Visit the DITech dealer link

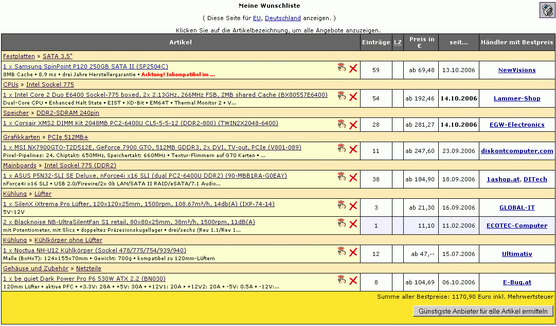point(535,180)
